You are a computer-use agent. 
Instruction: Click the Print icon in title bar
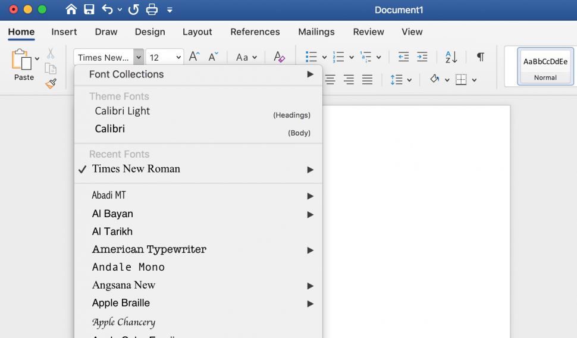coord(152,10)
